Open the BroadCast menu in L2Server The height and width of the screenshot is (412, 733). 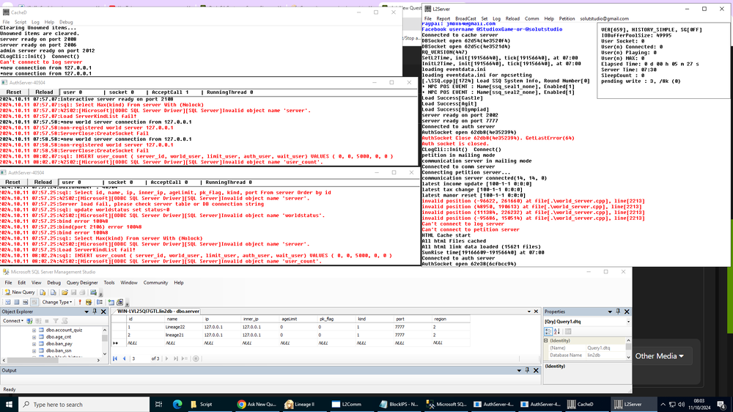[465, 18]
